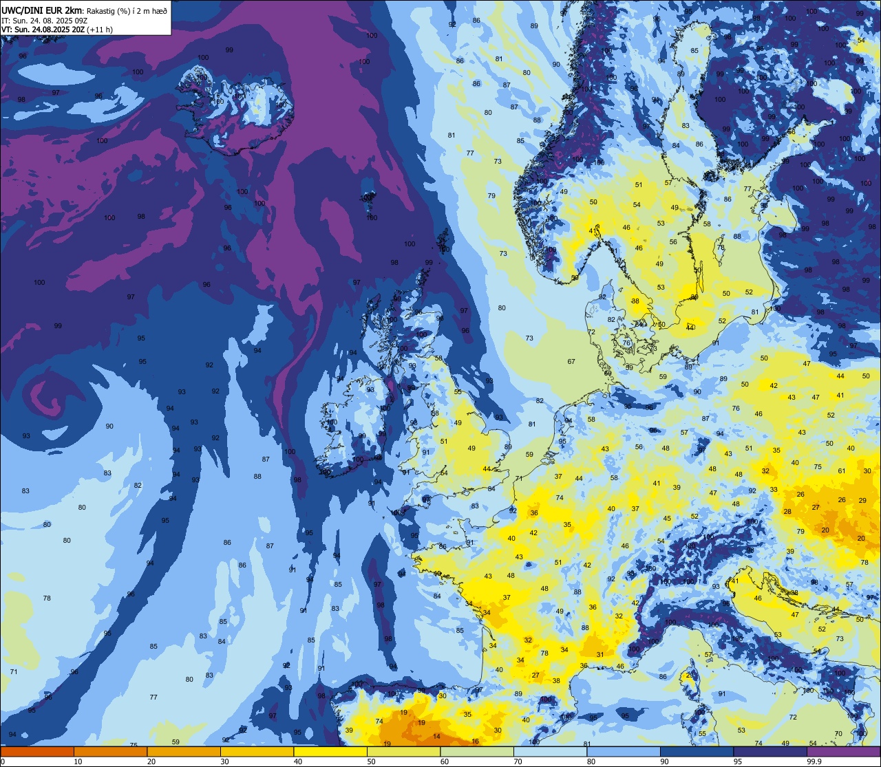This screenshot has height=767, width=881.
Task: Click the 20–30% amber legend swatch
Action: (x=184, y=751)
